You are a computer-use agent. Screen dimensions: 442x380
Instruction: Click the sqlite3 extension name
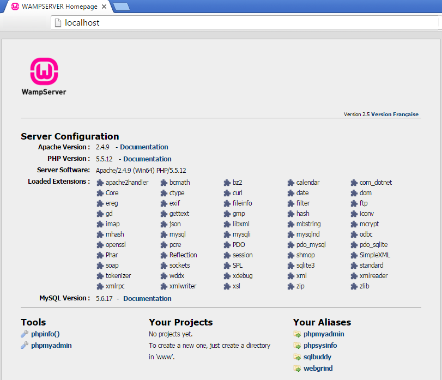[305, 266]
